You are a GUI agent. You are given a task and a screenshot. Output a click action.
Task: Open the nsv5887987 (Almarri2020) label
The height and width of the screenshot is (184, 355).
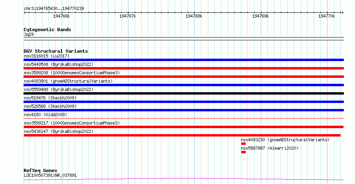coord(270,148)
